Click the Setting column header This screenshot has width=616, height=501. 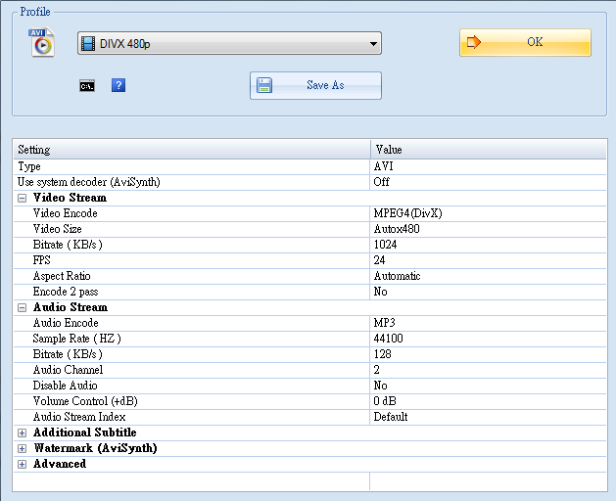coord(192,150)
